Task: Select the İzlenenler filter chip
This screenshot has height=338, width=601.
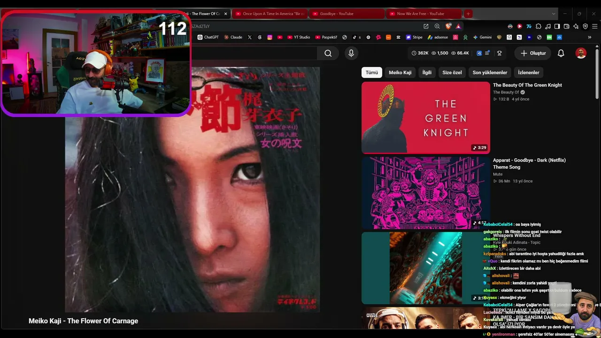Action: click(529, 72)
